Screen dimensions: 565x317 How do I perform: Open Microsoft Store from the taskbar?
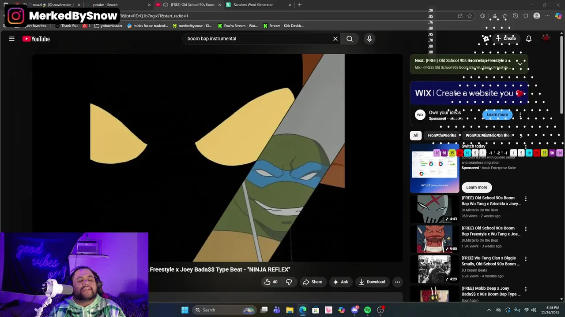click(x=316, y=310)
